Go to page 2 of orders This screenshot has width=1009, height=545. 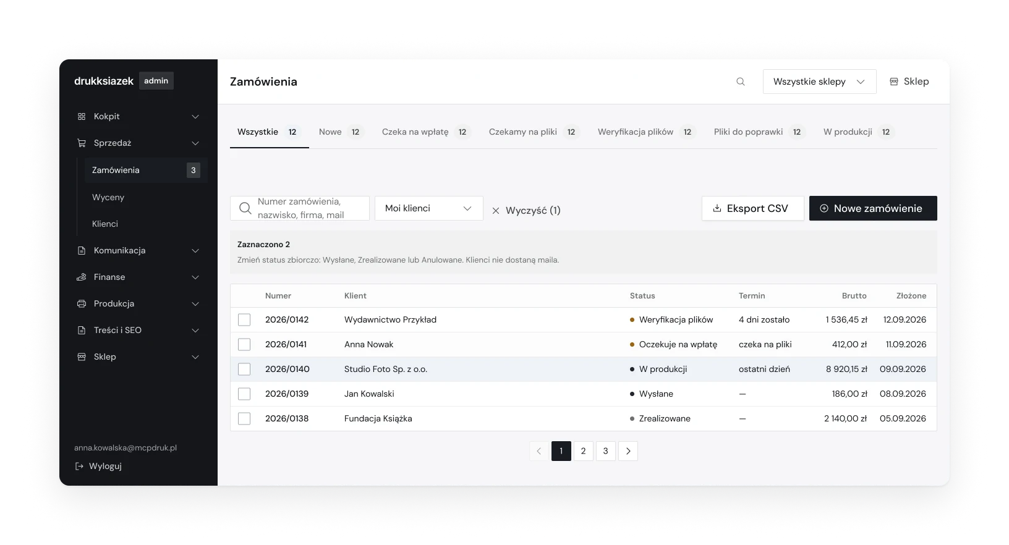pyautogui.click(x=584, y=451)
